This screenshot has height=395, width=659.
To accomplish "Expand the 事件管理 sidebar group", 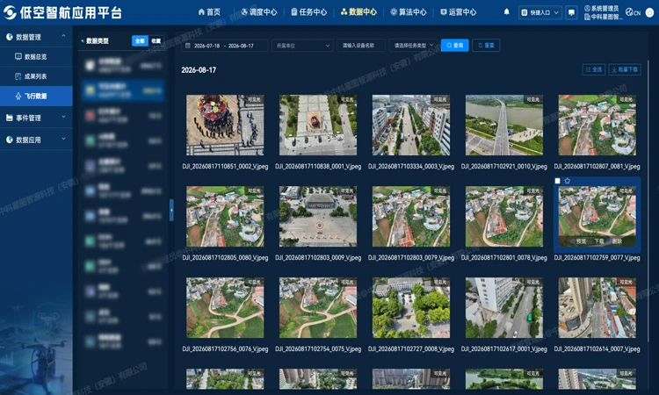I will [x=36, y=118].
